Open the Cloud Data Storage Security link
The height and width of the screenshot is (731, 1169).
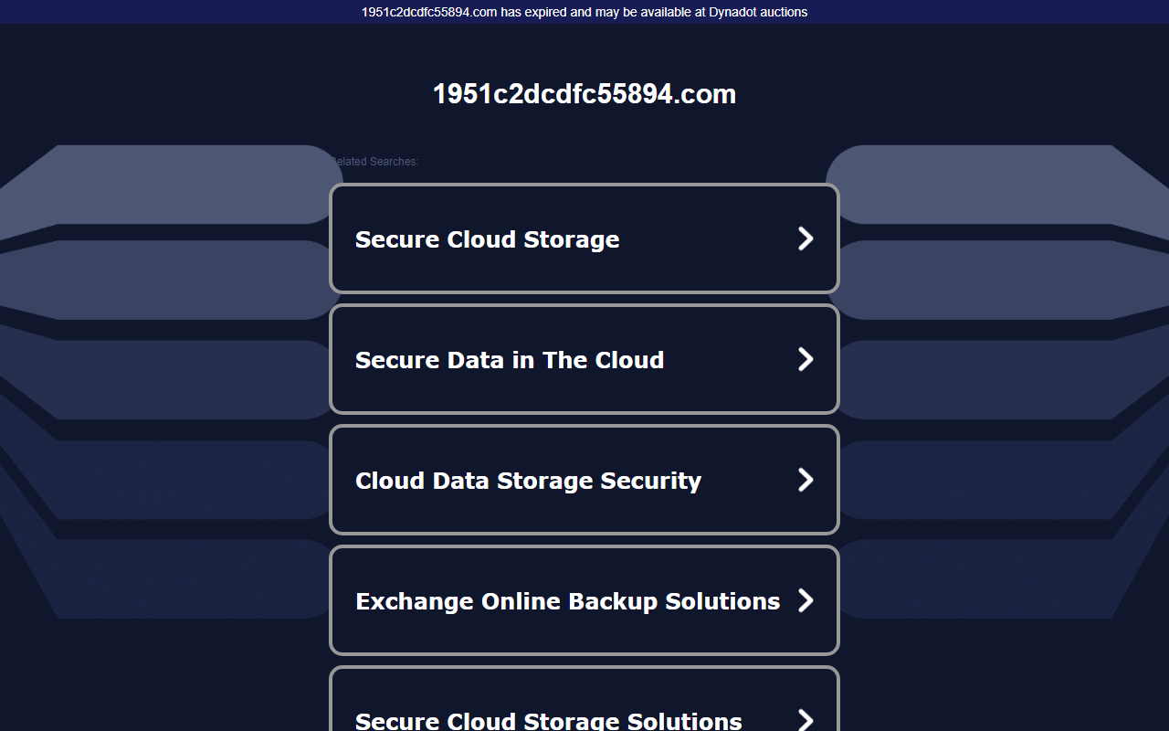point(584,480)
